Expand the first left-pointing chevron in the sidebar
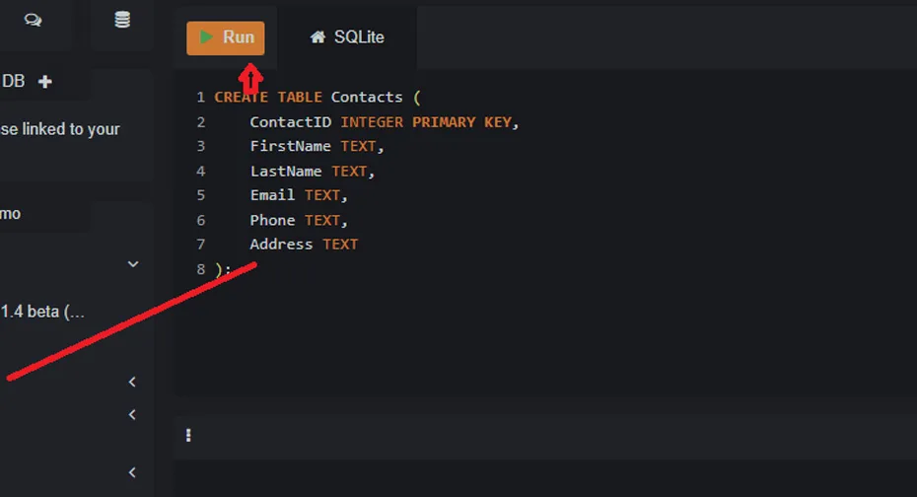 pos(133,382)
